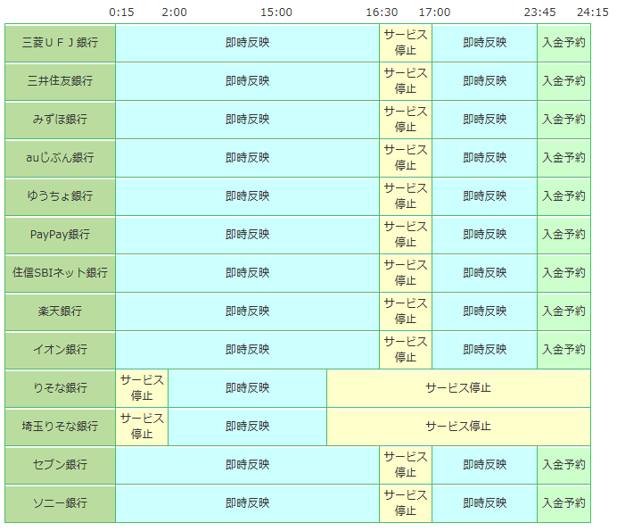Select the 三井住友銀行 row header
Screen dimensions: 617x531
(x=60, y=81)
